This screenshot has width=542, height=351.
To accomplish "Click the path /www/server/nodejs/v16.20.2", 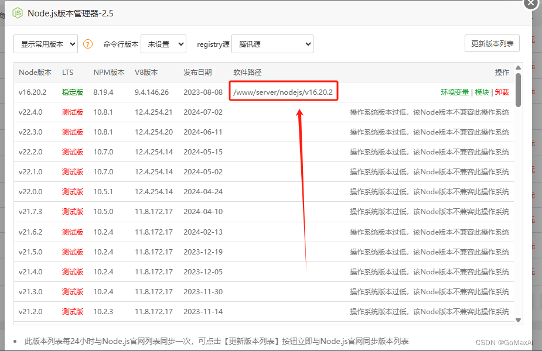I will (283, 92).
